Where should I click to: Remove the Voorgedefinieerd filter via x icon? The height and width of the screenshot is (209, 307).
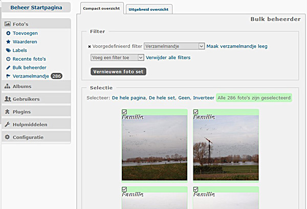(90, 46)
